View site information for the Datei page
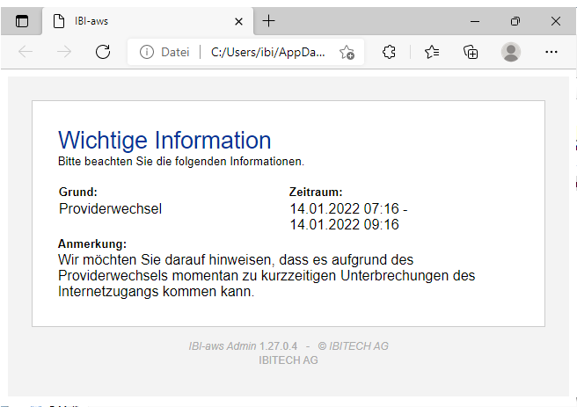Screen dimensions: 577x407 (147, 52)
